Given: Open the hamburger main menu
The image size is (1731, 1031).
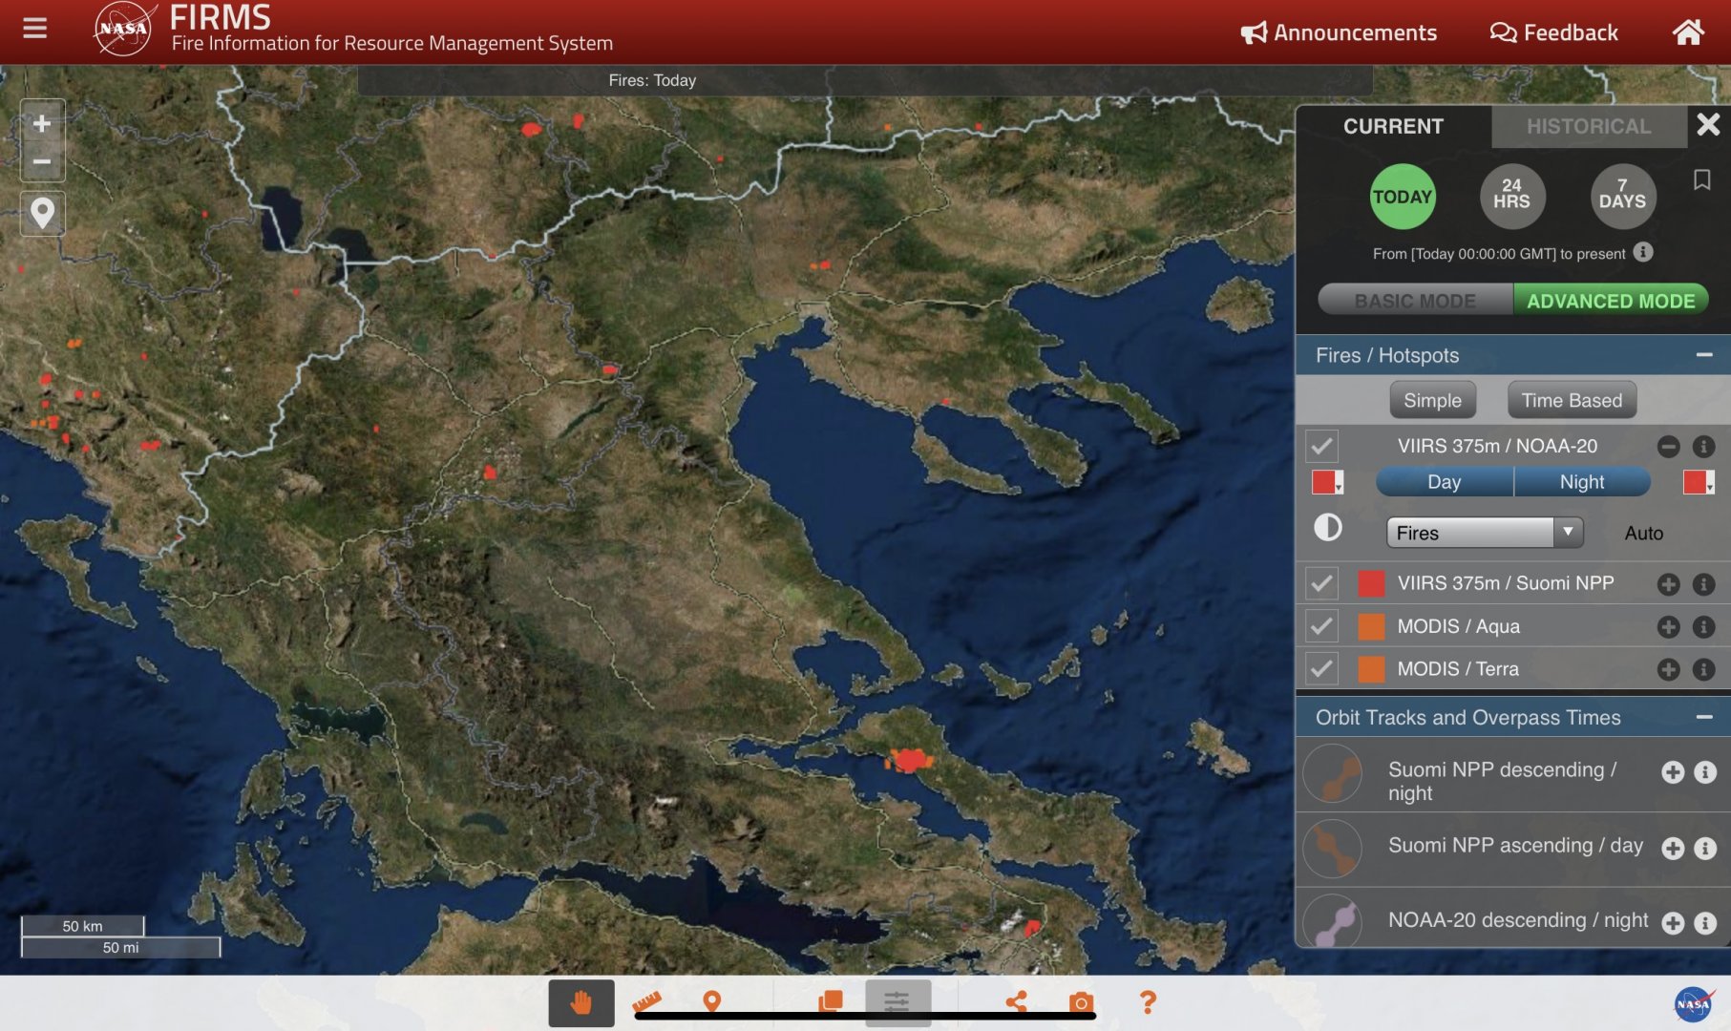Looking at the screenshot, I should point(34,29).
